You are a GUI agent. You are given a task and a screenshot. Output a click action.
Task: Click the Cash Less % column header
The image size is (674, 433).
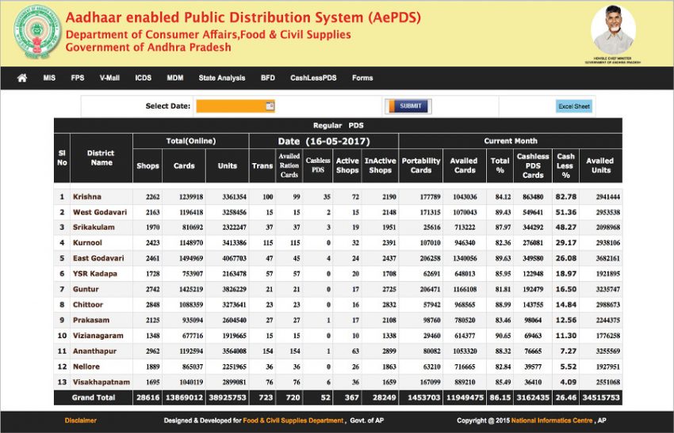click(565, 165)
